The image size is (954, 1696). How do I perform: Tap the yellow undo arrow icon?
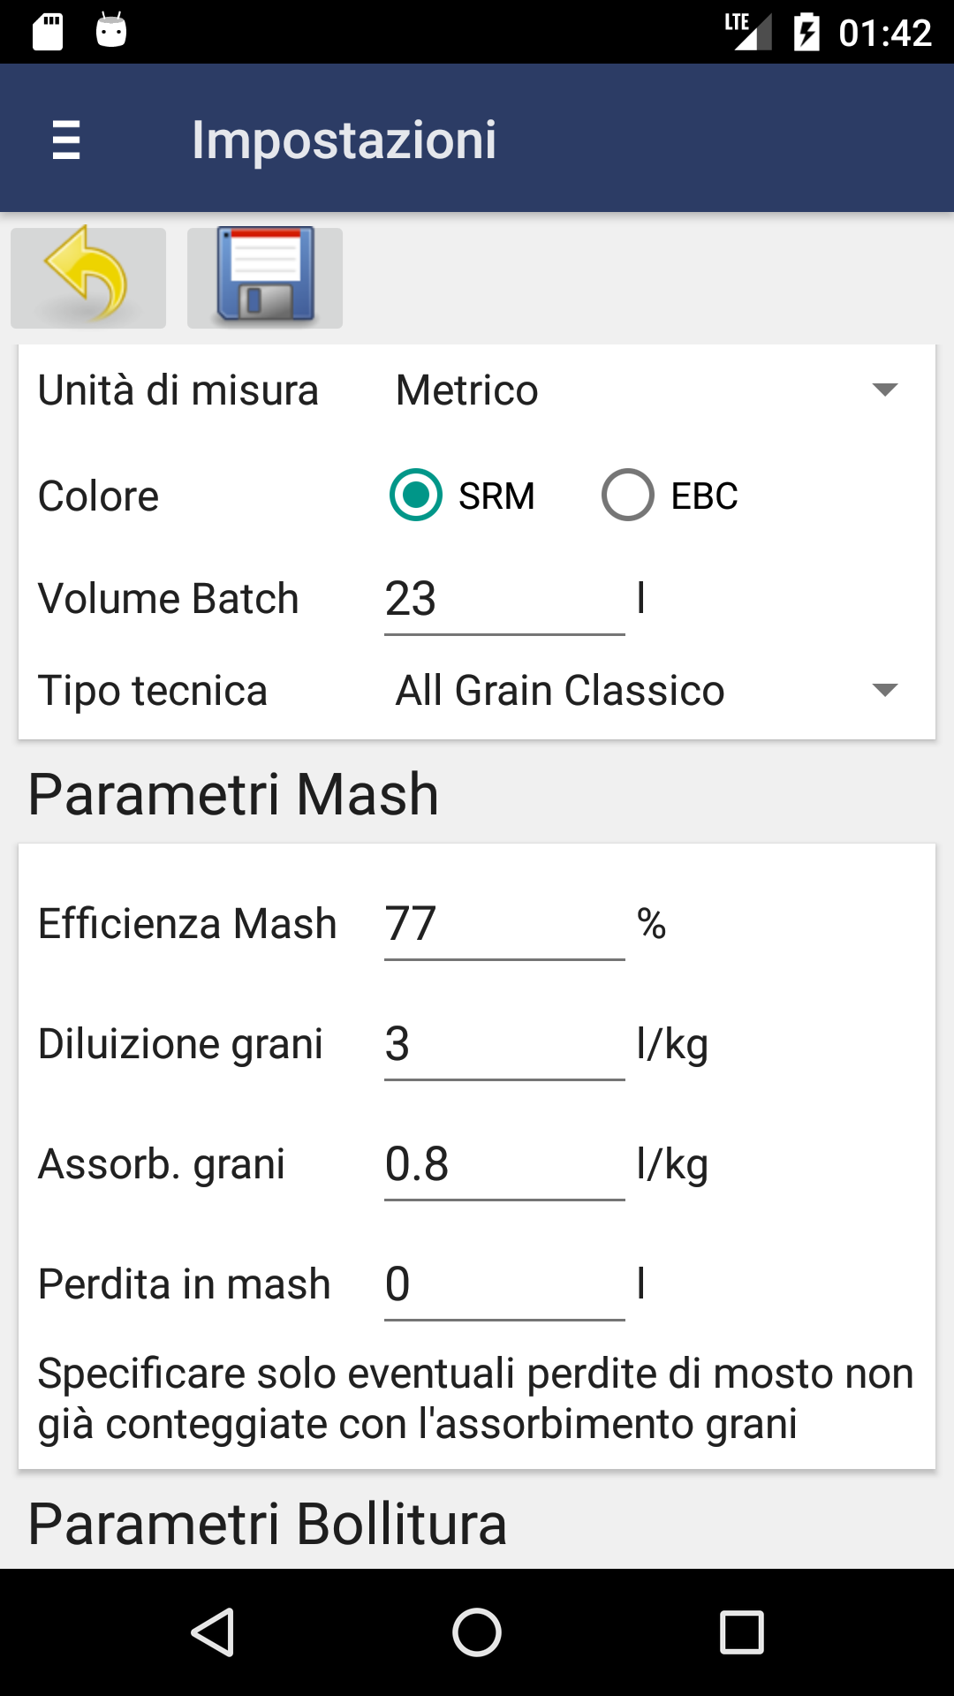88,277
